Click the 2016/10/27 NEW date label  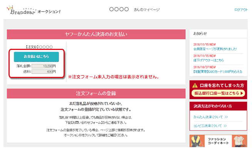(205, 67)
